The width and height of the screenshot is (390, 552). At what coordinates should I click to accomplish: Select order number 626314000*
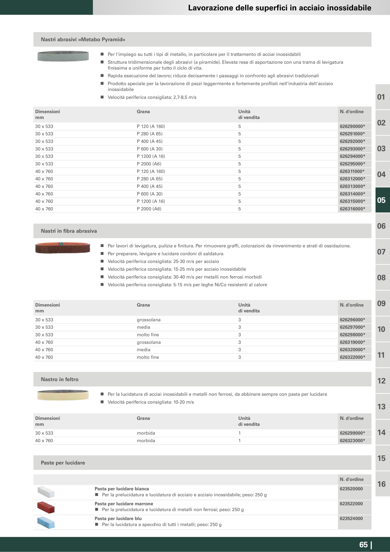[x=352, y=194]
